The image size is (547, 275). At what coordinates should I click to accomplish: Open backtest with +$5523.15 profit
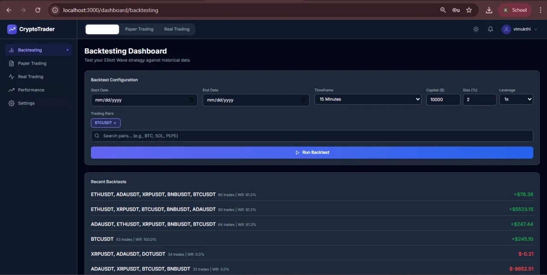coord(312,210)
